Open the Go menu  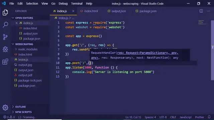tap(53, 4)
